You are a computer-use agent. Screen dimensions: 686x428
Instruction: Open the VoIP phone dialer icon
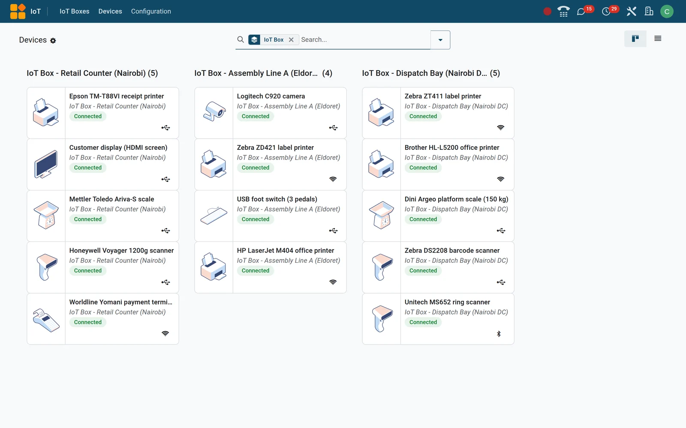click(x=563, y=12)
